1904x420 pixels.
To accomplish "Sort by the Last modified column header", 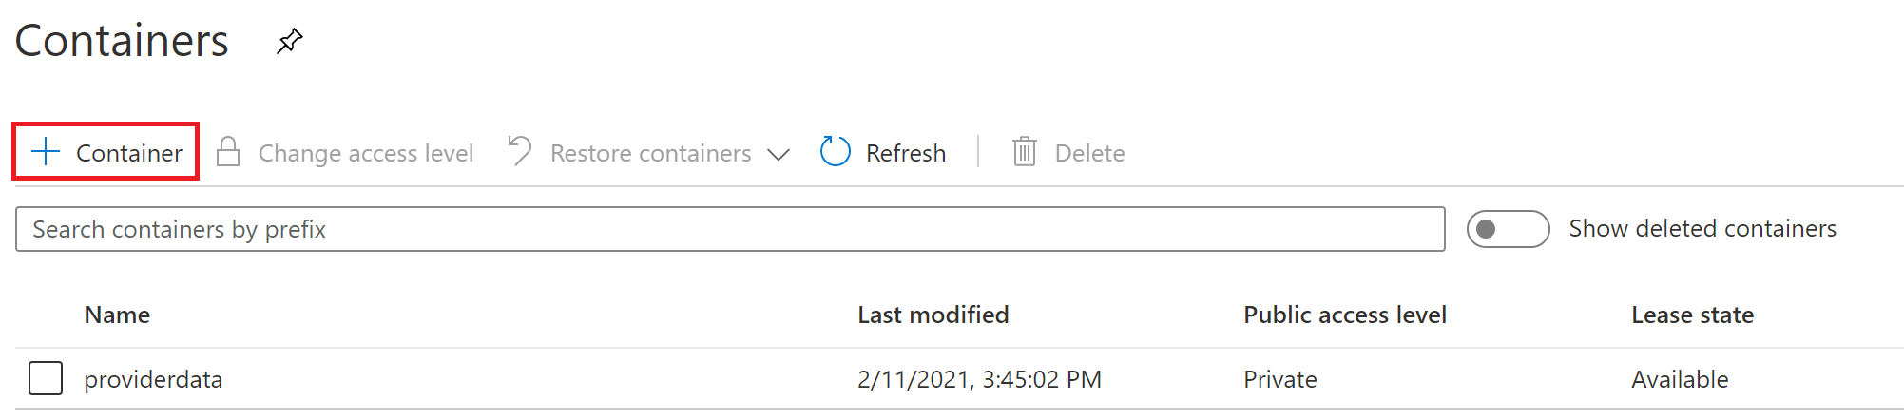I will (933, 315).
